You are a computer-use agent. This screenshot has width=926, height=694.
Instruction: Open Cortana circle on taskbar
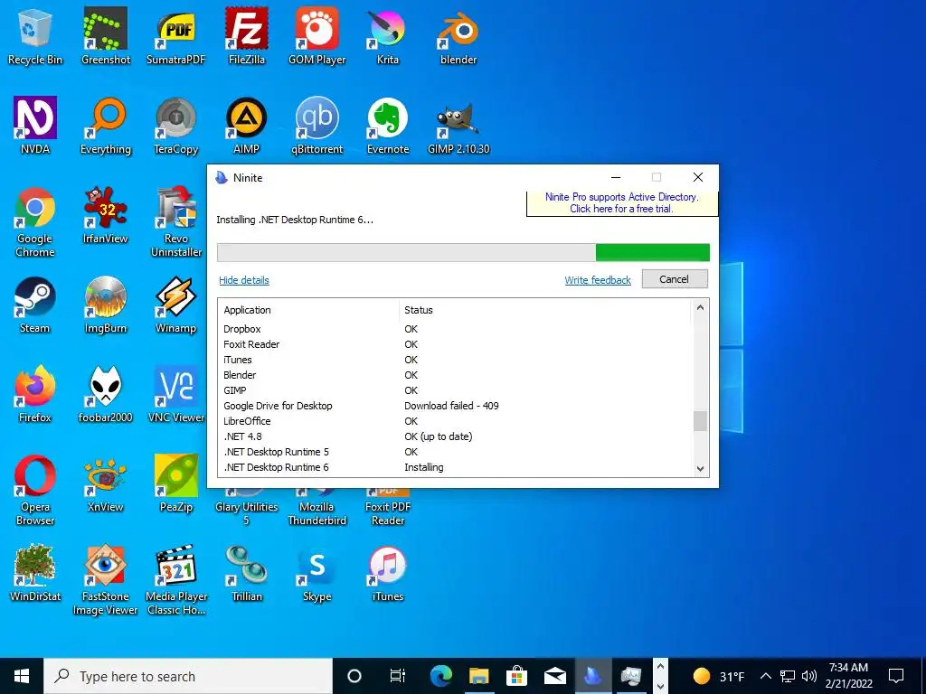tap(354, 676)
